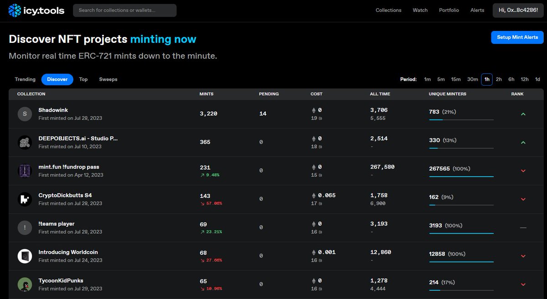The height and width of the screenshot is (299, 547).
Task: Select the 5m period
Action: [x=441, y=79]
